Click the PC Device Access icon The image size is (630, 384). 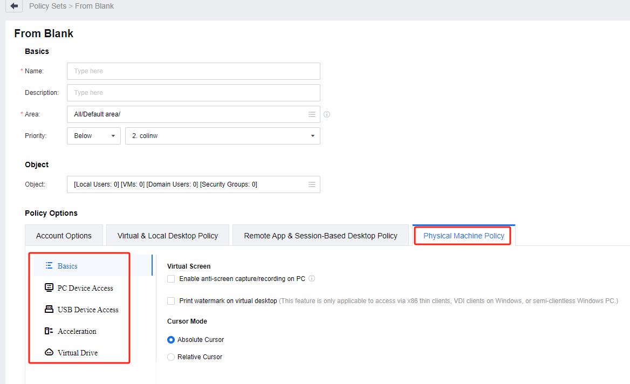point(49,288)
